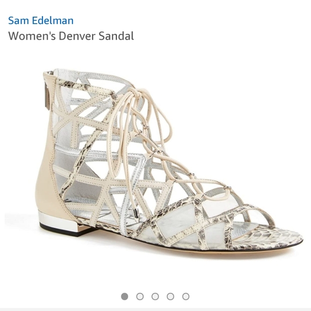Click the snakeskin toe insole of sandal
Screen dimensions: 311x311
coord(270,238)
